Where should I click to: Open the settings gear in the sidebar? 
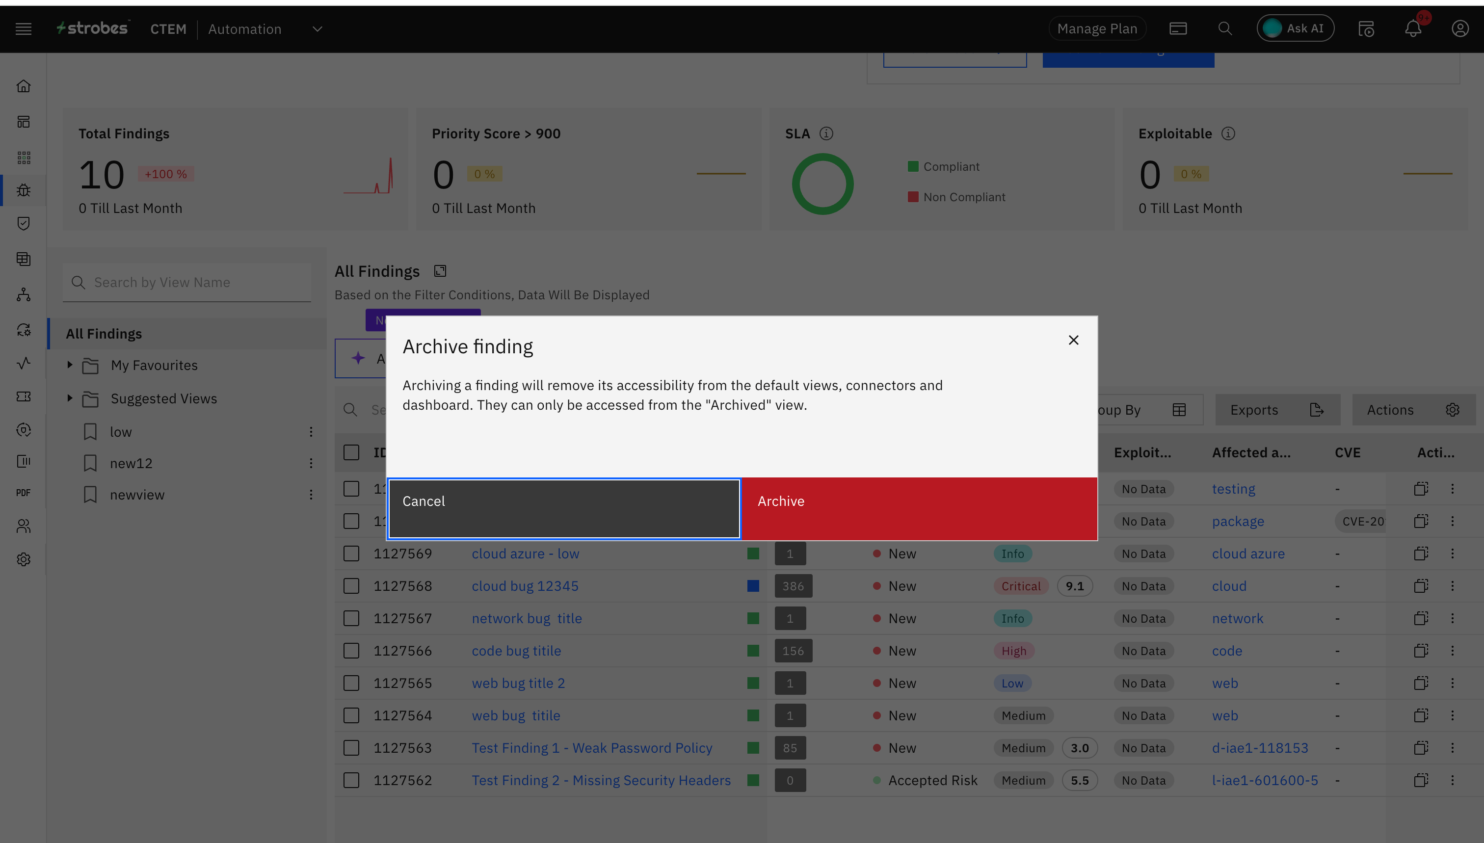tap(23, 559)
